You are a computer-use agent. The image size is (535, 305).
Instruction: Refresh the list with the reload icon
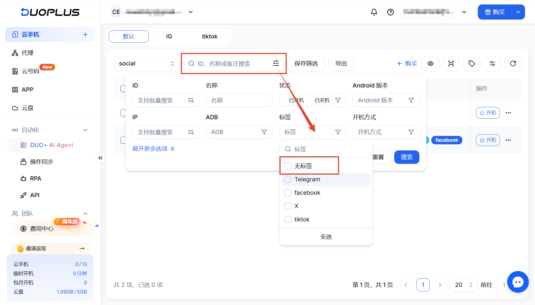tap(513, 64)
